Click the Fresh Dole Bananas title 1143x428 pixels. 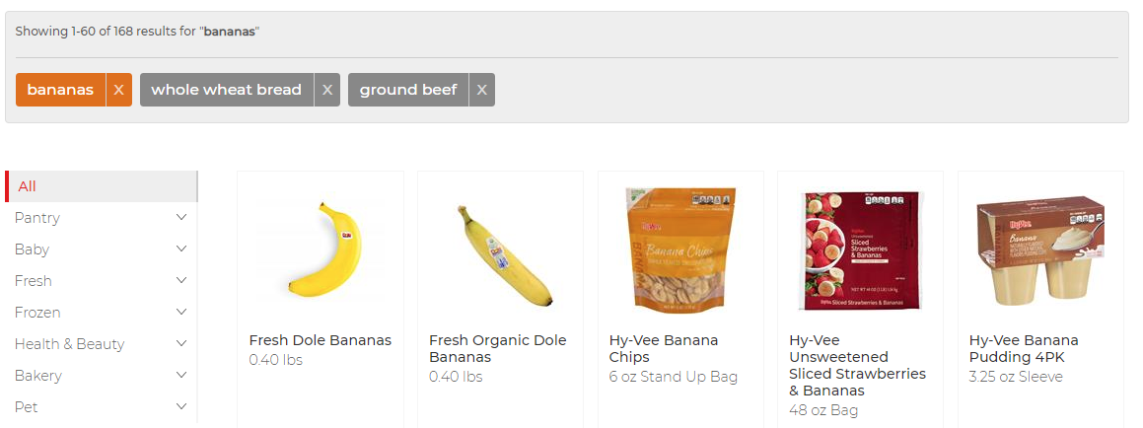coord(320,340)
